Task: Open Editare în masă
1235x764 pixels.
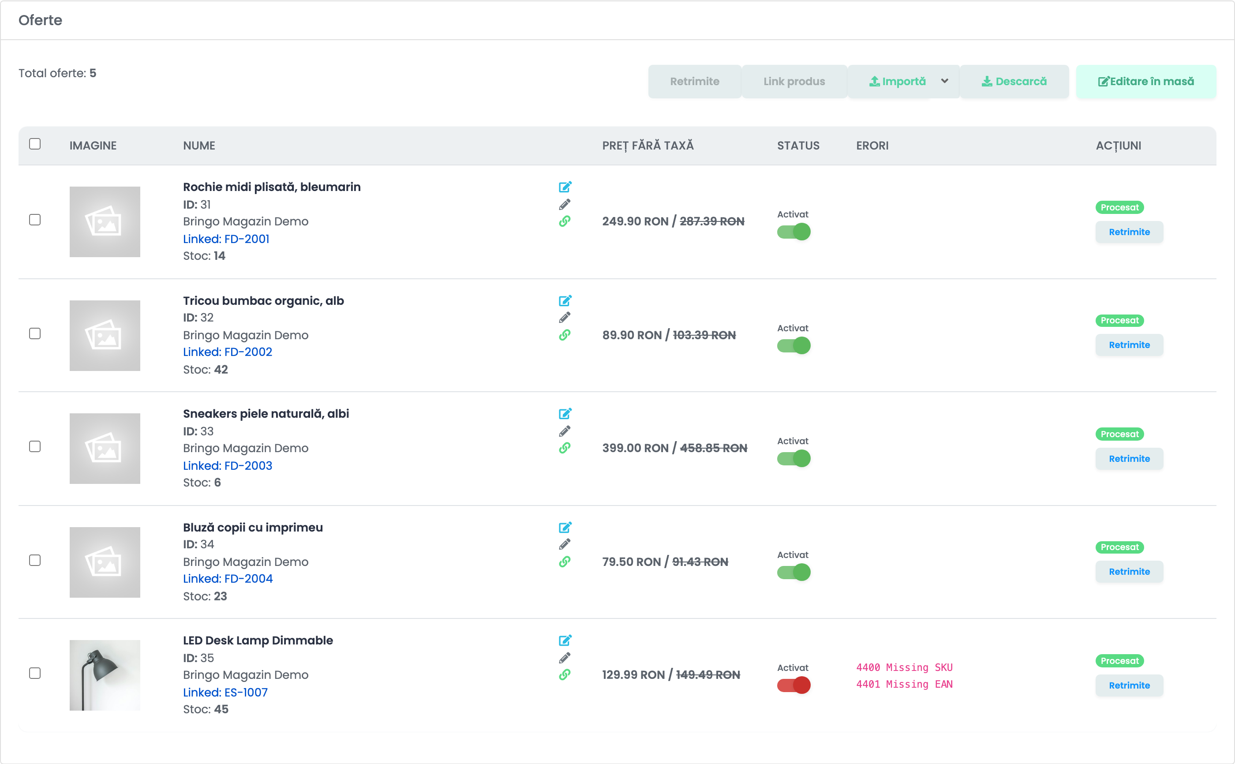Action: (1145, 81)
